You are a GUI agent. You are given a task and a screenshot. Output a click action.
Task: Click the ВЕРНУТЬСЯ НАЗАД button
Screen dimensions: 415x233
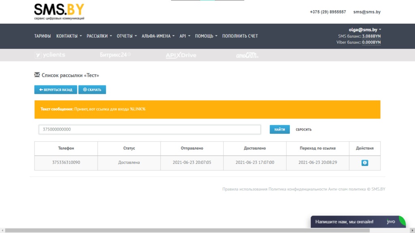tap(56, 89)
